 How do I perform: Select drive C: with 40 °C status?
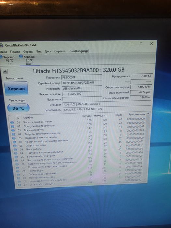(7, 60)
